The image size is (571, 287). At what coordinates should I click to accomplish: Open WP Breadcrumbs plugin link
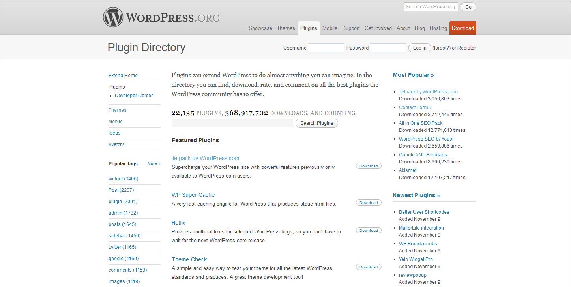[418, 244]
